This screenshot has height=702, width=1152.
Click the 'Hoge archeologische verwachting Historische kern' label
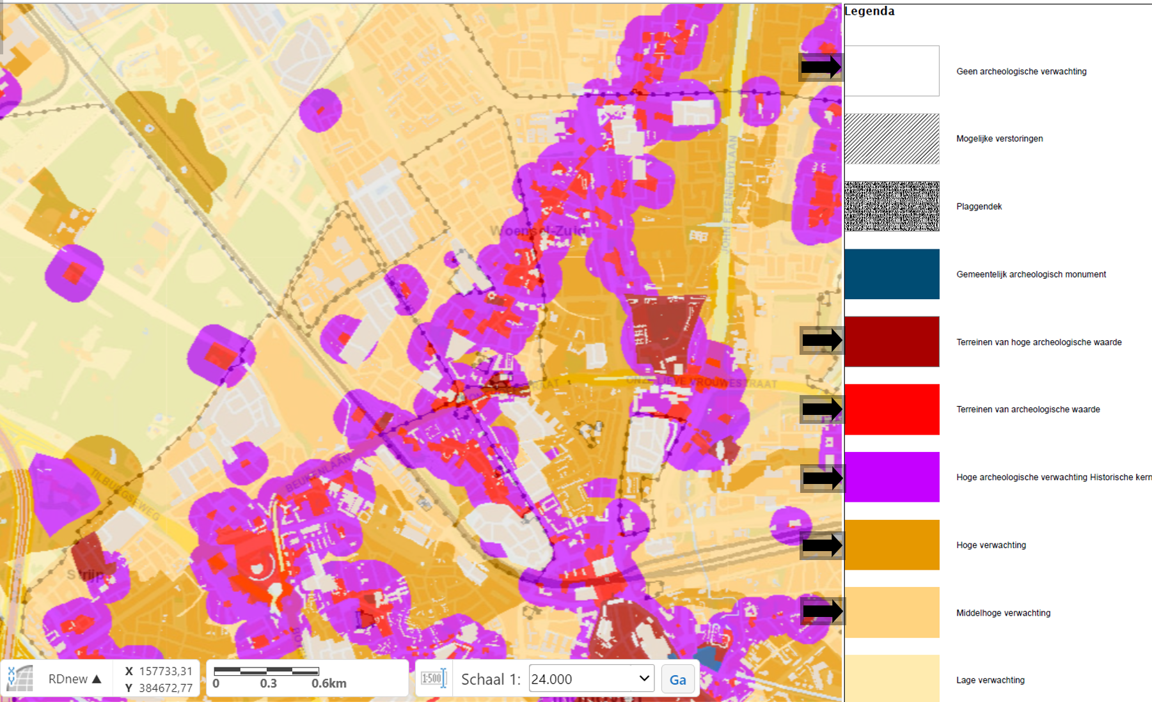(x=1053, y=477)
